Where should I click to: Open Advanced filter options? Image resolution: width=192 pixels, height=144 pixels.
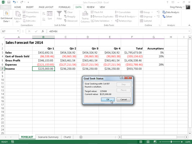click(x=71, y=21)
